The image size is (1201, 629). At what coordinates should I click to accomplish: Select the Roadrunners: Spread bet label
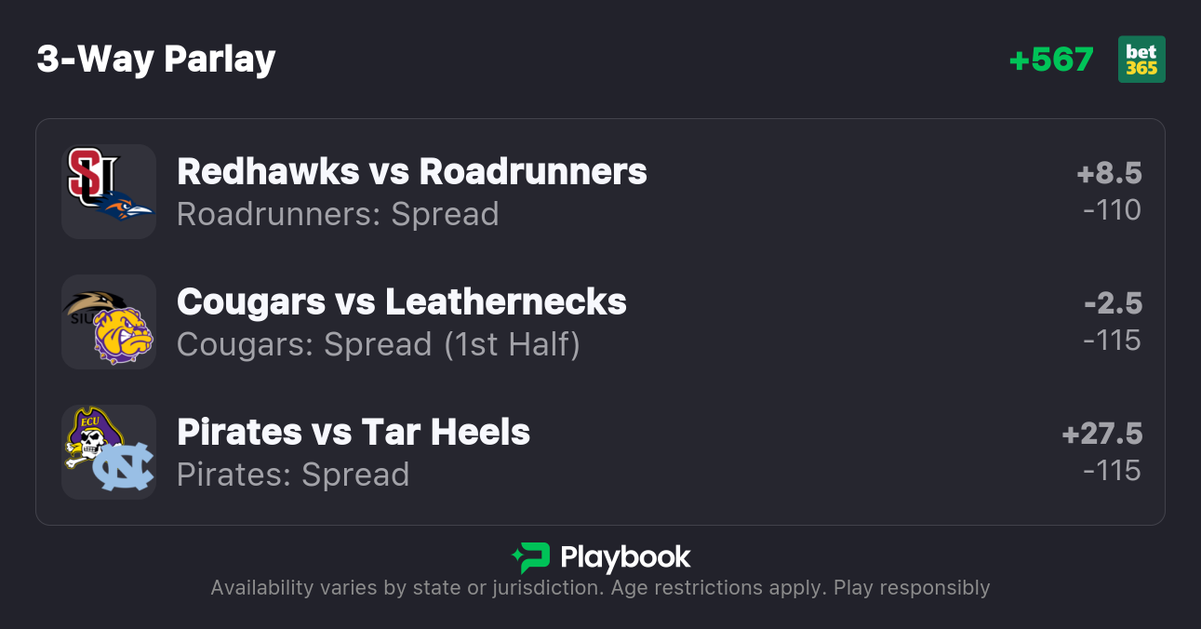pyautogui.click(x=338, y=214)
